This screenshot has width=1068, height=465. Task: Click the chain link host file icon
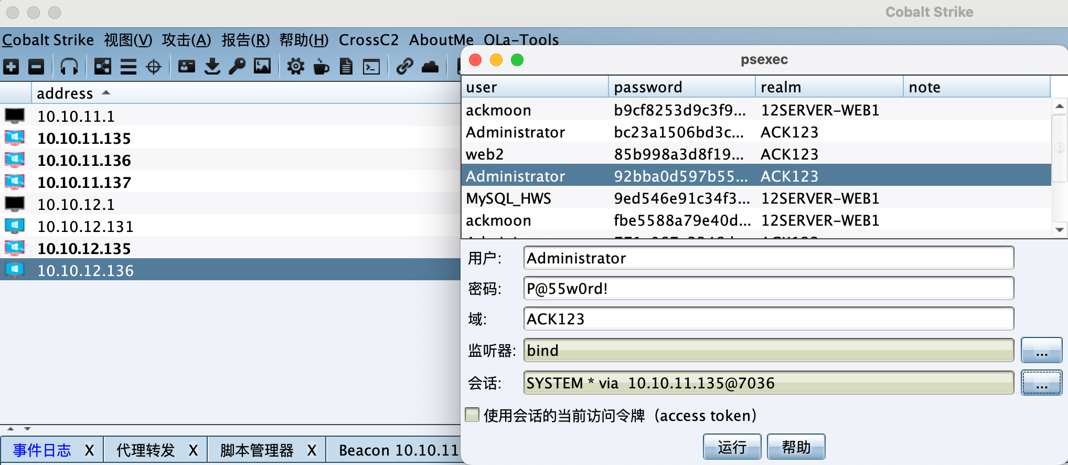pyautogui.click(x=404, y=67)
